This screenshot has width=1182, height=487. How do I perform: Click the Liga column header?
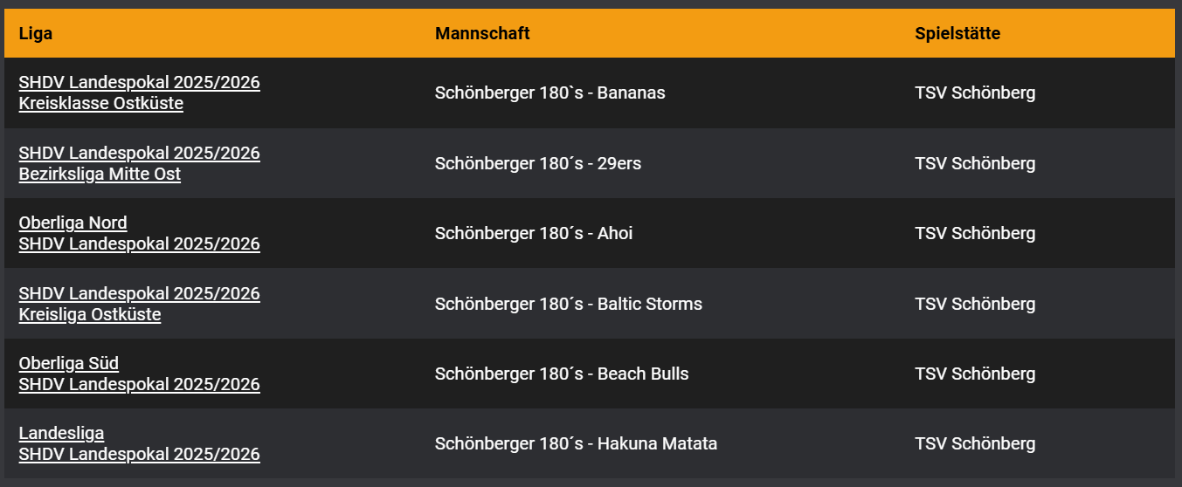[35, 33]
